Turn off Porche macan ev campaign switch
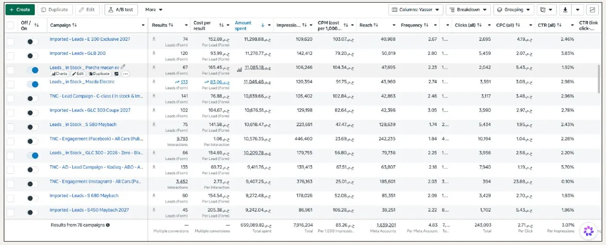This screenshot has height=245, width=606. coord(32,70)
